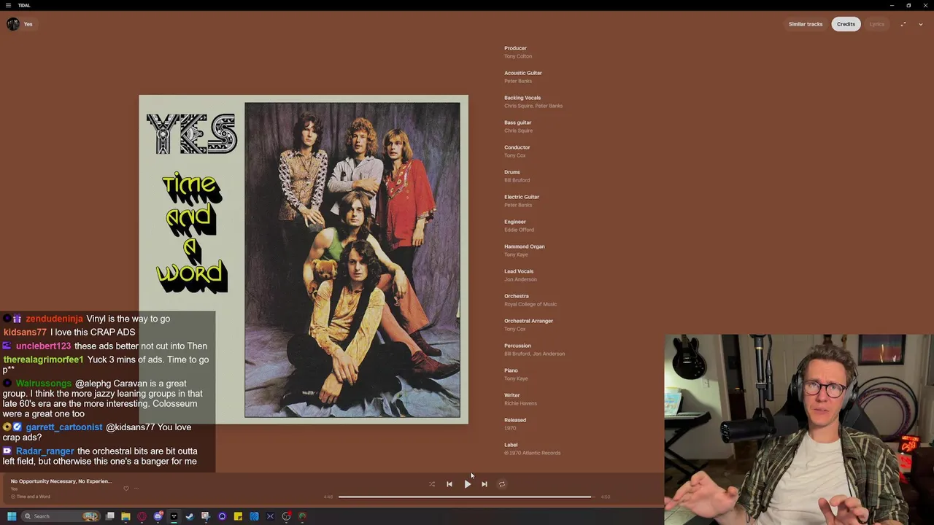Open the TIDAL hamburger menu
This screenshot has width=934, height=525.
tap(8, 5)
